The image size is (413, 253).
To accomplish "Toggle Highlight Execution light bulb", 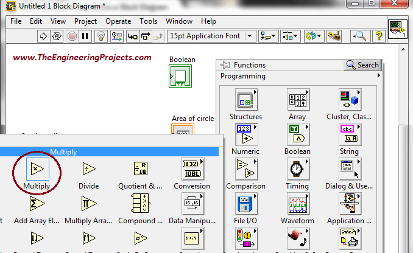I will point(101,36).
